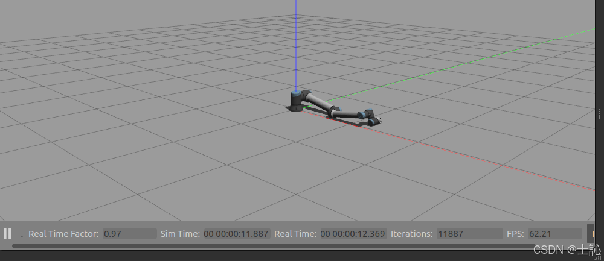Image resolution: width=604 pixels, height=261 pixels.
Task: Click the FPS label
Action: [x=515, y=234]
